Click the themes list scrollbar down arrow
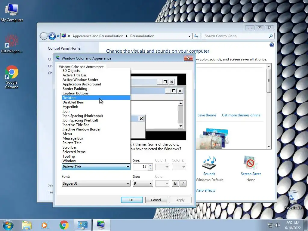 (x=269, y=147)
